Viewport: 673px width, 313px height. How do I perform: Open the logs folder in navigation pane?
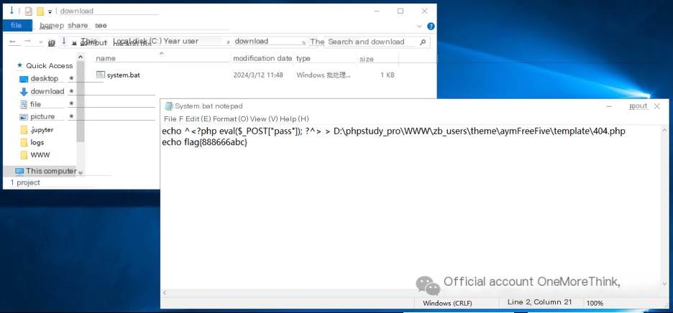[37, 142]
